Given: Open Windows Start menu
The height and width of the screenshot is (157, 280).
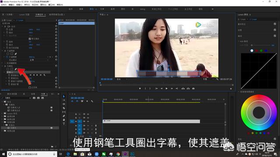Looking at the screenshot, I should 3,154.
